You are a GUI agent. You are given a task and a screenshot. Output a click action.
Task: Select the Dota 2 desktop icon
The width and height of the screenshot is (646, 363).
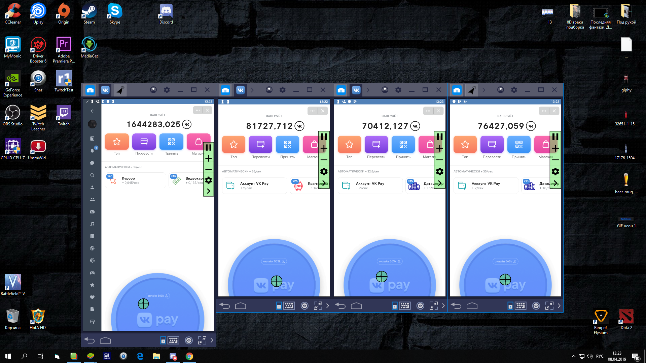pyautogui.click(x=626, y=319)
